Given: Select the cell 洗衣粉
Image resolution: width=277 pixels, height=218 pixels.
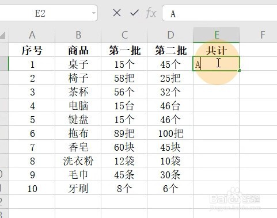Looking at the screenshot, I should point(78,160).
